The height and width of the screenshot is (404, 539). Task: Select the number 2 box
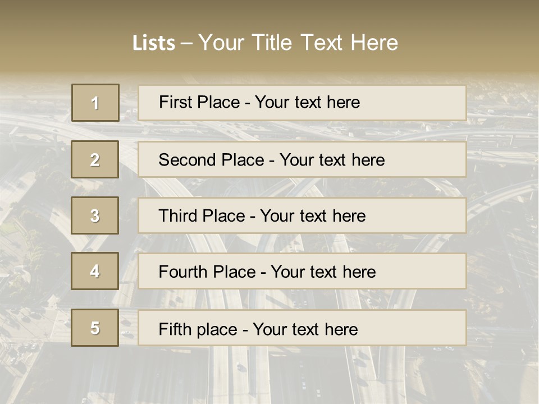tap(95, 159)
